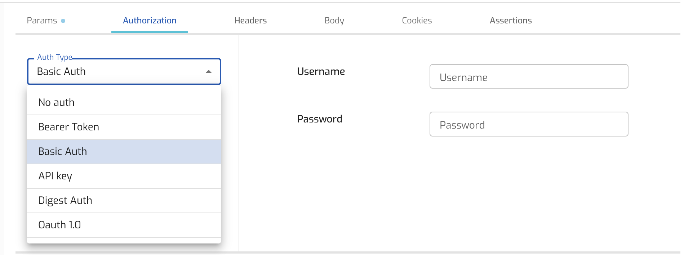Choose API key auth type
684x255 pixels.
pos(124,176)
